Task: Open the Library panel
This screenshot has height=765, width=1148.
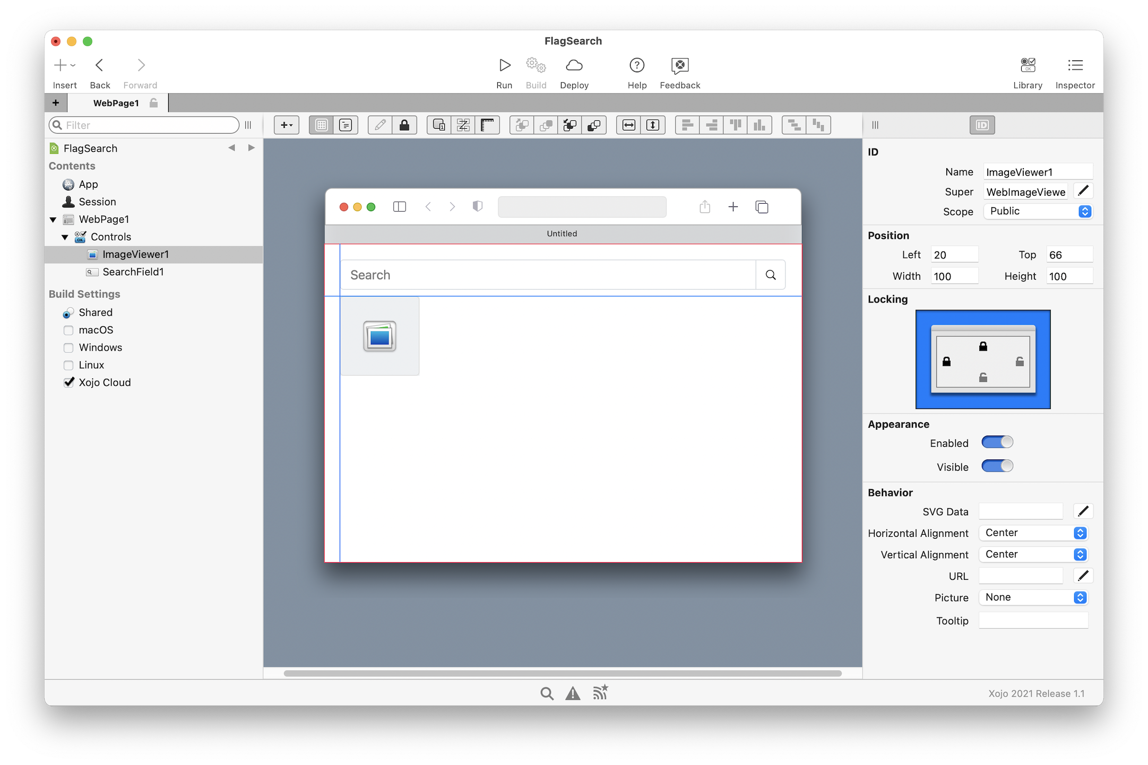Action: pos(1028,66)
